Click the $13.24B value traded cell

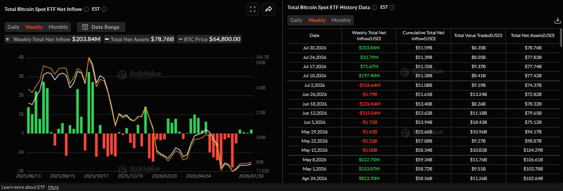[x=478, y=94]
